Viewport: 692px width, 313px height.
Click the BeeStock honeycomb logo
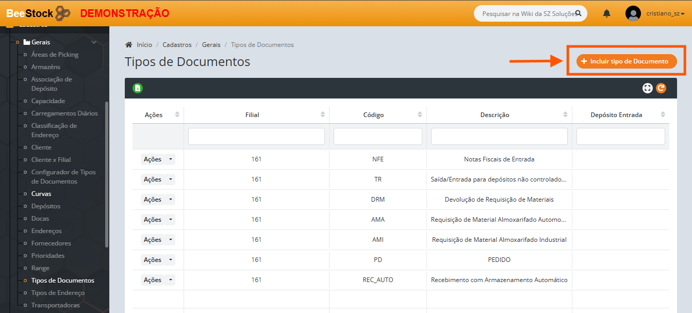[x=62, y=13]
